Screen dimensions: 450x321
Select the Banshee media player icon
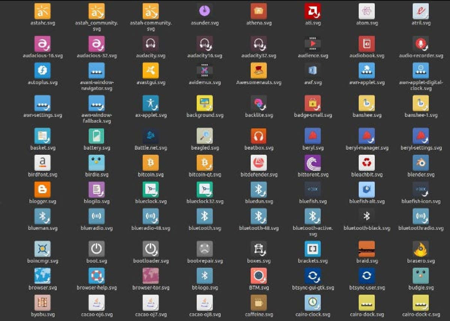366,104
